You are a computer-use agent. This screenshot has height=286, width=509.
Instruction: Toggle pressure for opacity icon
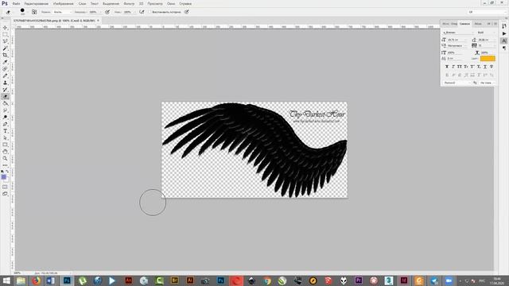[x=107, y=12]
